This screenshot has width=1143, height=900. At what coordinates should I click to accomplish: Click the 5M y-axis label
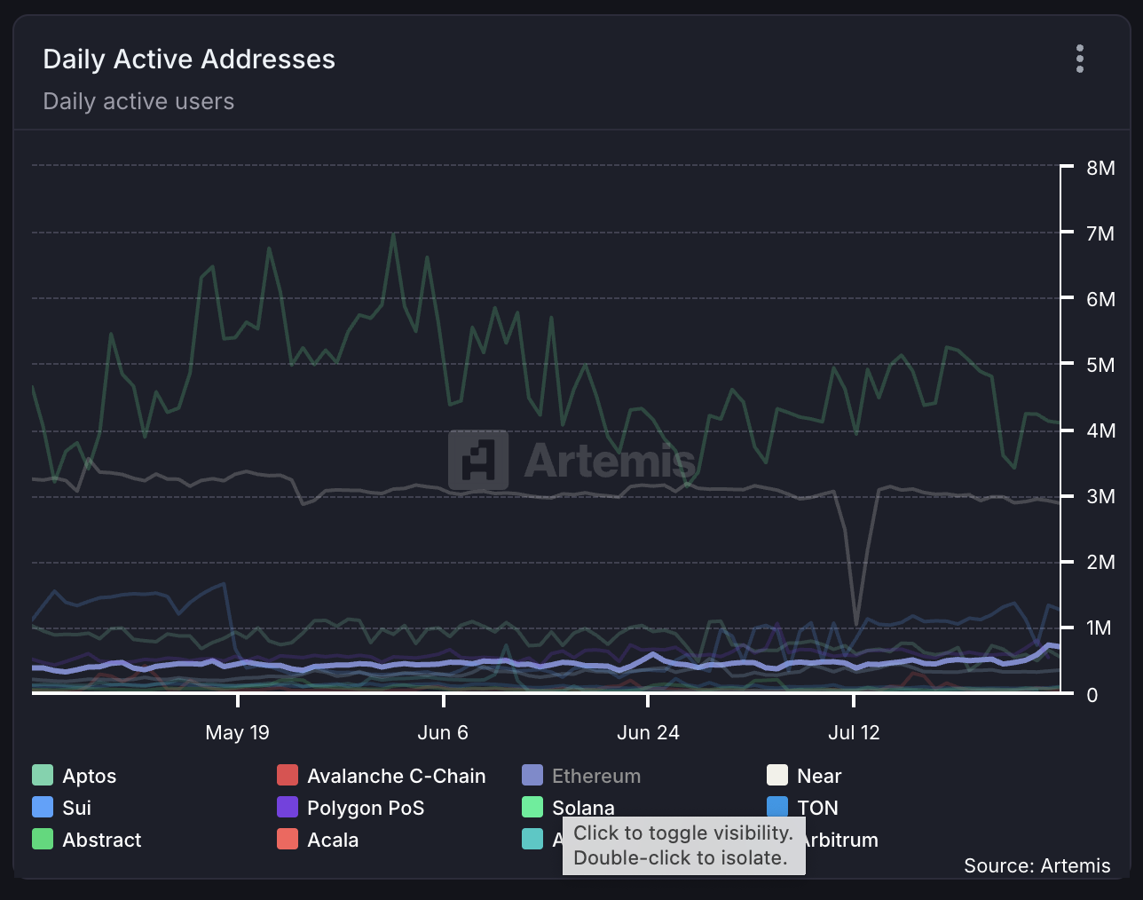tap(1100, 366)
